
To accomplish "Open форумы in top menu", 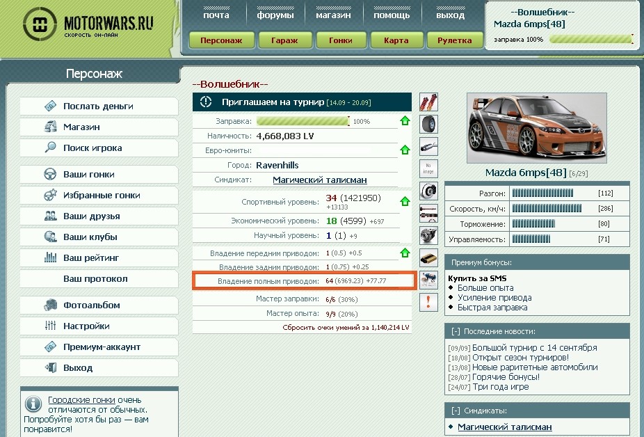I will click(x=275, y=15).
